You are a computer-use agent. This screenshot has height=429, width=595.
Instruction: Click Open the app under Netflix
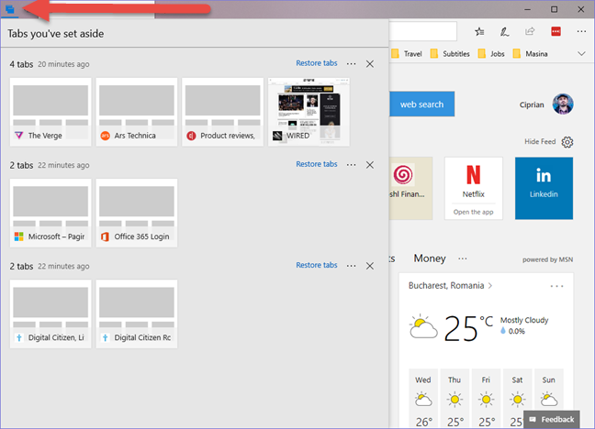click(473, 213)
